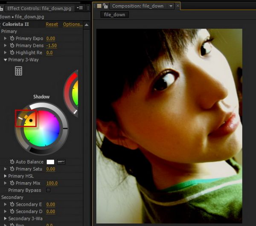Open Colorista II Options
Image resolution: width=256 pixels, height=226 pixels.
tap(72, 24)
